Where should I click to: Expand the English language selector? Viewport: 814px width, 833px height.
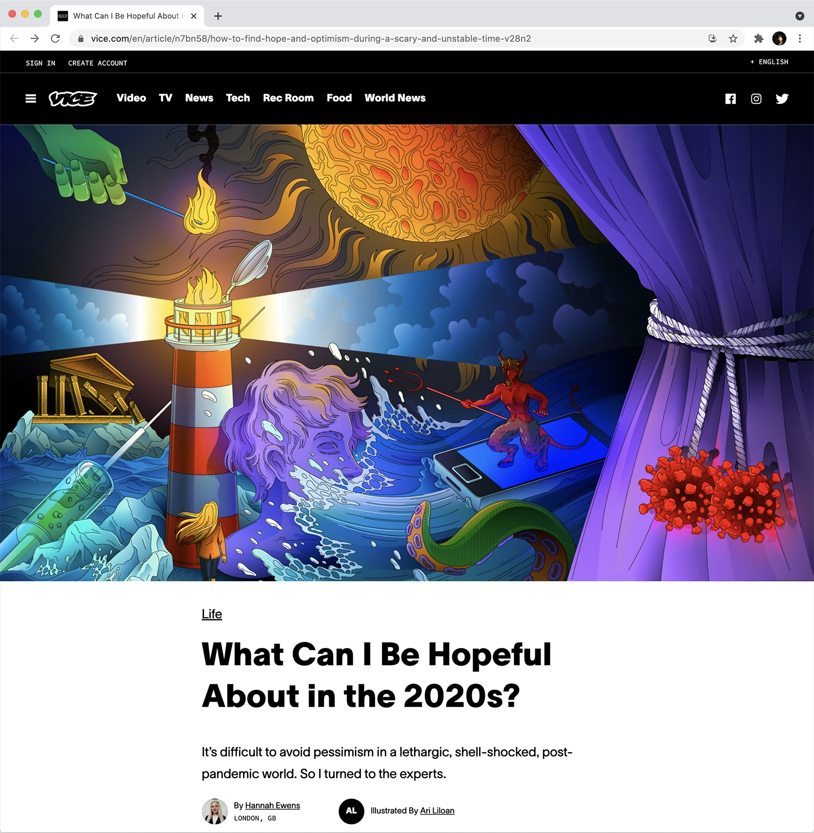[769, 62]
